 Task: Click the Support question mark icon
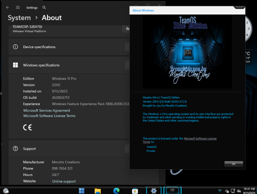pyautogui.click(x=16, y=149)
